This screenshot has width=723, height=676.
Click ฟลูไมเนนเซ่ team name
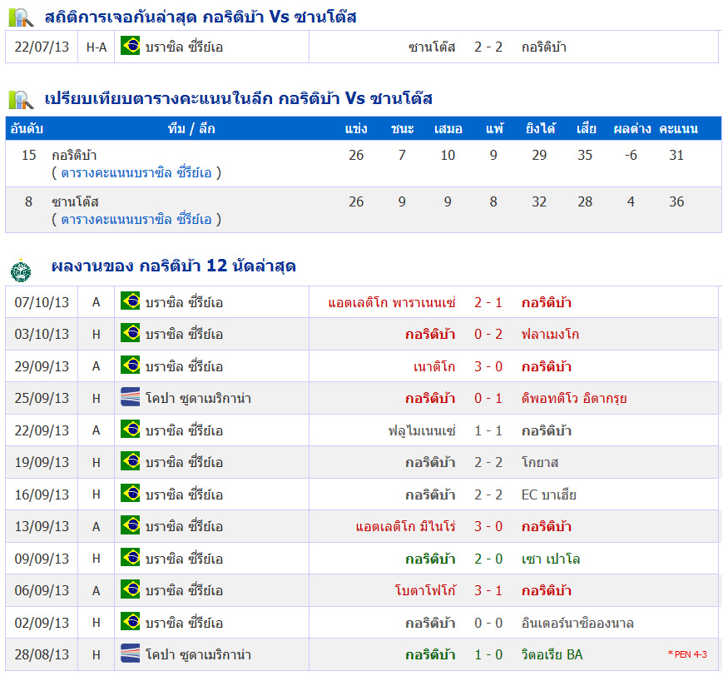tap(422, 431)
